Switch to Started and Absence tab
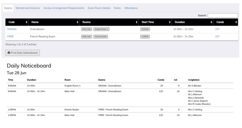The width and height of the screenshot is (242, 128). [x=28, y=8]
